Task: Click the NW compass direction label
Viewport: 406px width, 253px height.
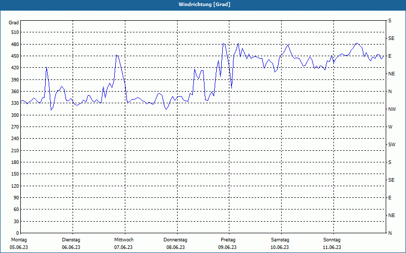Action: coord(392,109)
